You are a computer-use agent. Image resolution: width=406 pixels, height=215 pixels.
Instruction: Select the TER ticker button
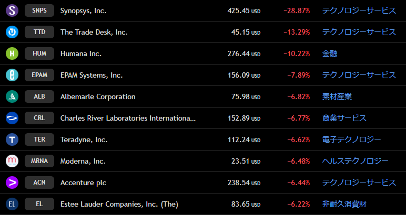pyautogui.click(x=39, y=139)
